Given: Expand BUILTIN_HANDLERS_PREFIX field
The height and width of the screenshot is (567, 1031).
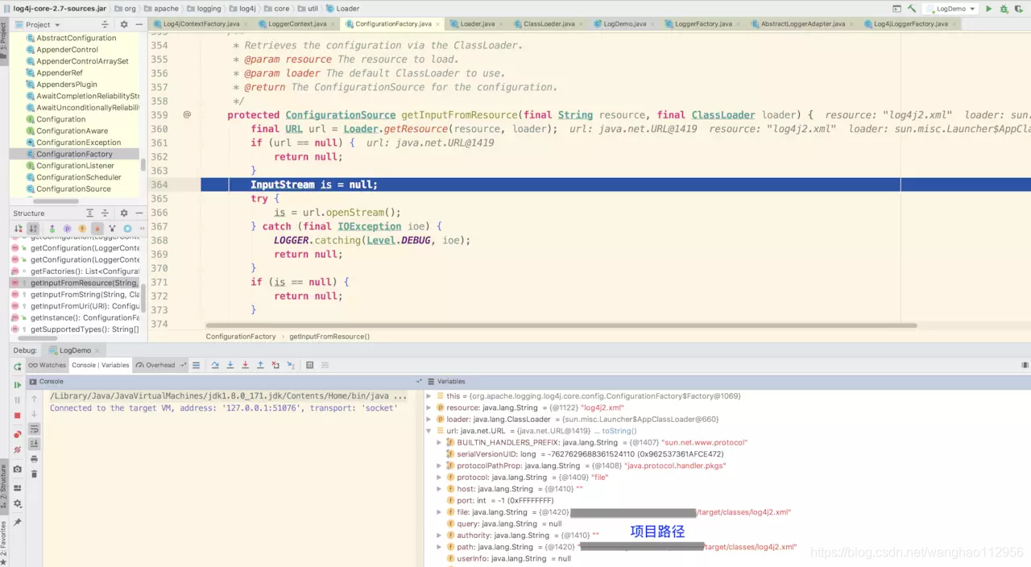Looking at the screenshot, I should tap(440, 442).
